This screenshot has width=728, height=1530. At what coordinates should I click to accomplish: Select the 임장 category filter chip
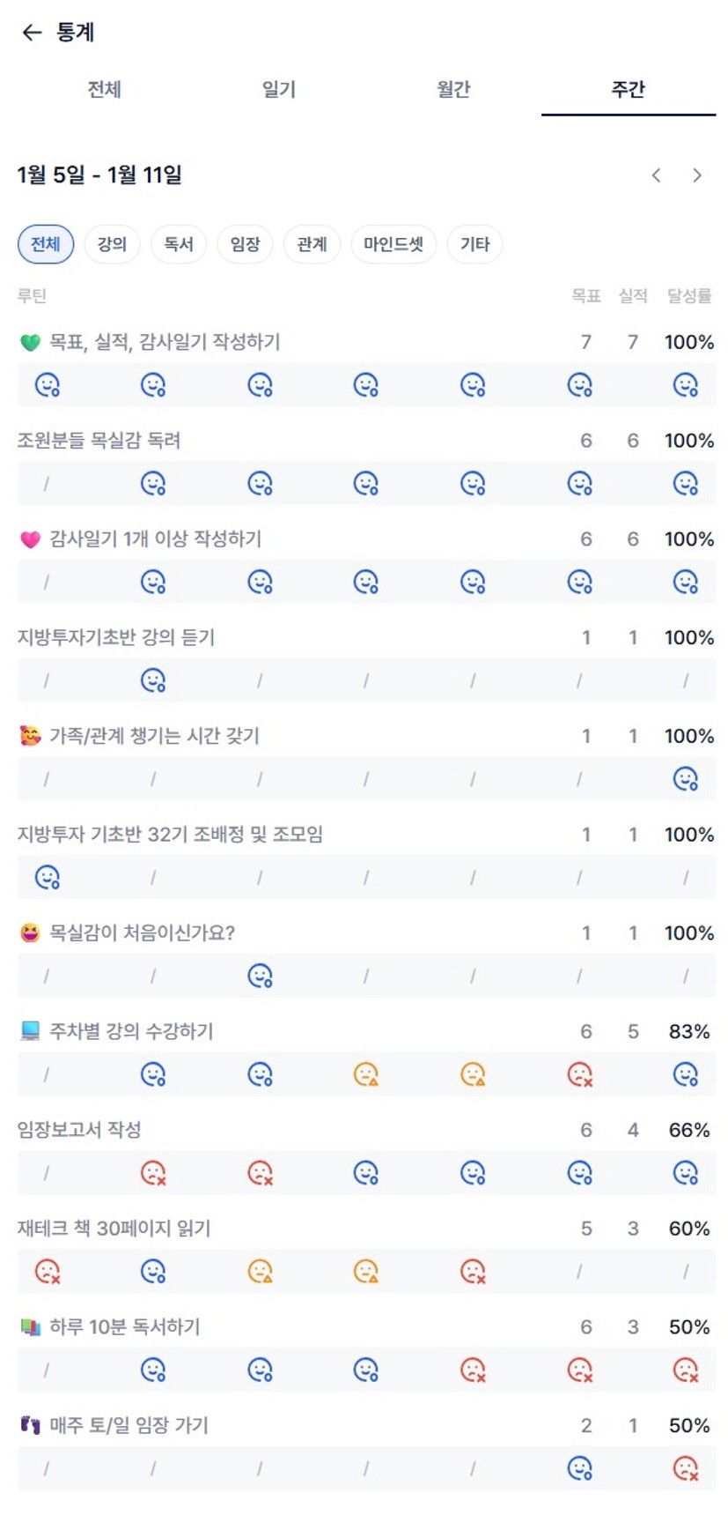(246, 244)
